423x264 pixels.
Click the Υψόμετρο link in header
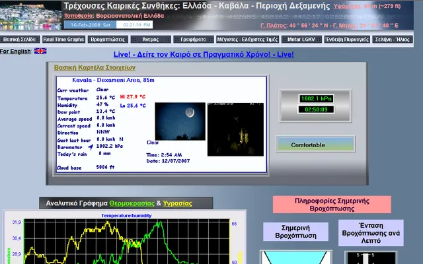tap(348, 6)
